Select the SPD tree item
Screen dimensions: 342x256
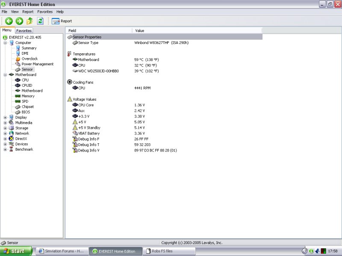coord(25,102)
